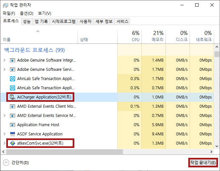The height and width of the screenshot is (171, 220).
Task: Click the atkexComSvc.exe diamond icon
Action: 13,143
